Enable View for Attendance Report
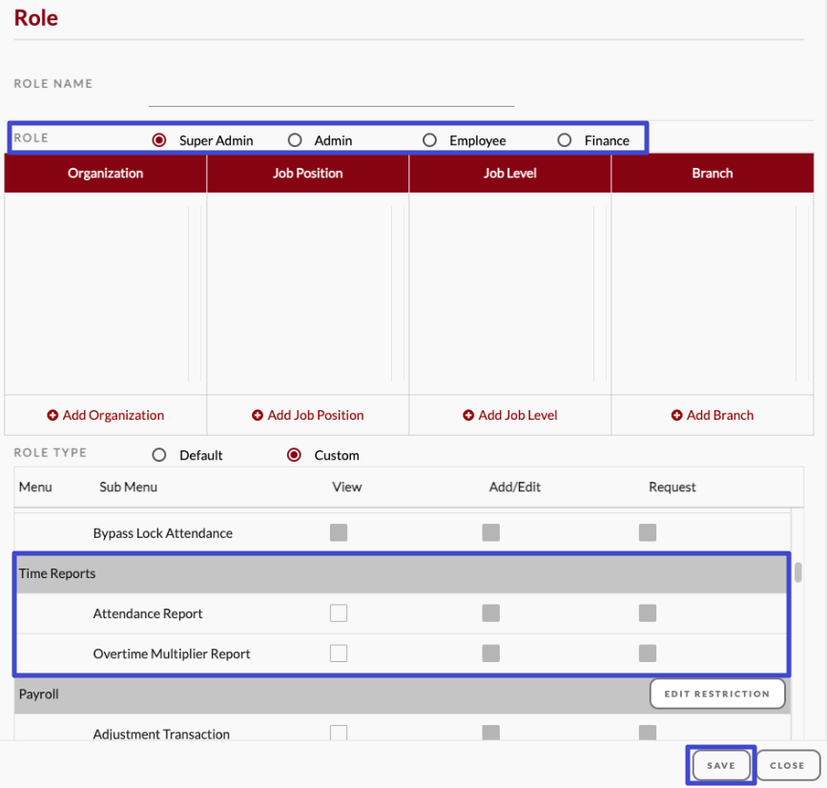 click(x=339, y=613)
